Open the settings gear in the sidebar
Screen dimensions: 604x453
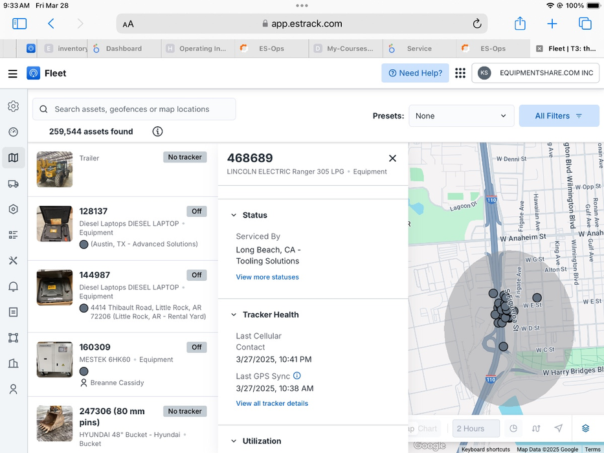tap(13, 106)
